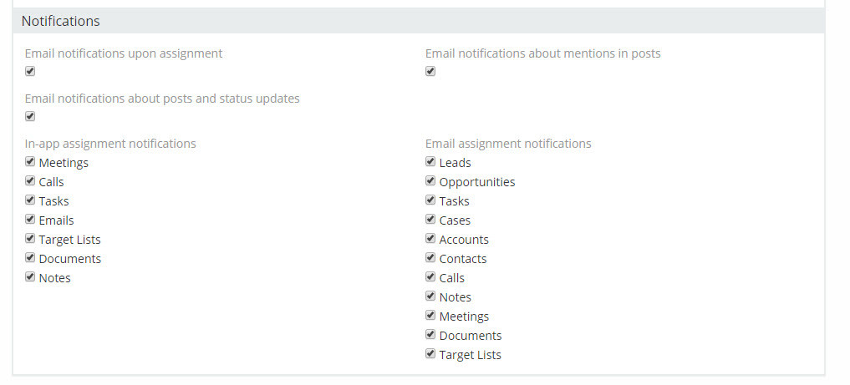Uncheck Calls under Email assignment notifications
850x385 pixels.
(430, 277)
